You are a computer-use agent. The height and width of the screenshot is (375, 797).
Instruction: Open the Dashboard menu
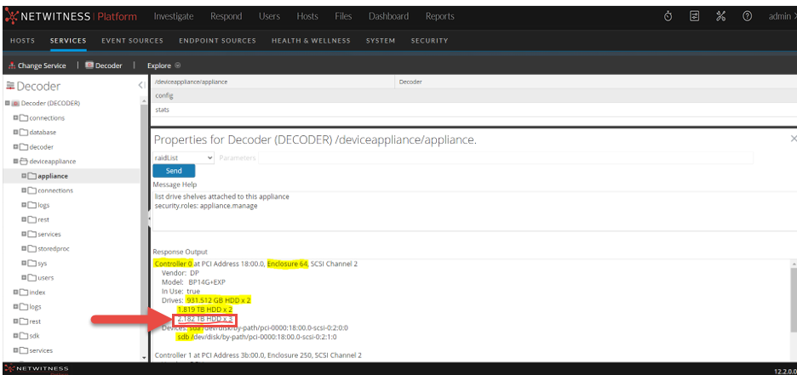pyautogui.click(x=389, y=16)
